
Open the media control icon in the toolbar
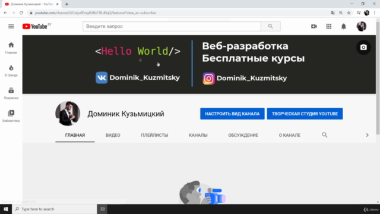tap(359, 13)
